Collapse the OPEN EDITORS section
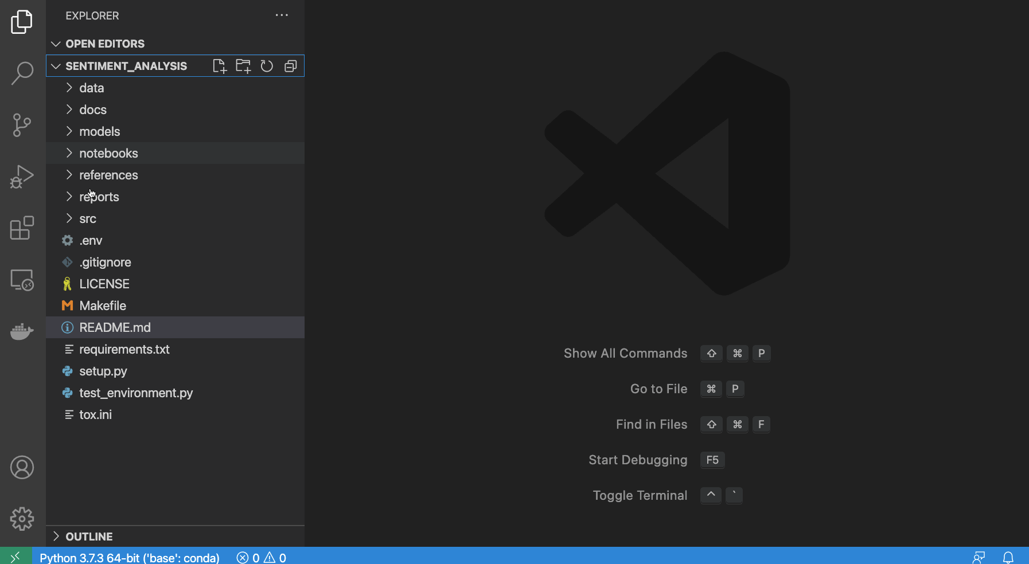The width and height of the screenshot is (1029, 564). coord(175,44)
